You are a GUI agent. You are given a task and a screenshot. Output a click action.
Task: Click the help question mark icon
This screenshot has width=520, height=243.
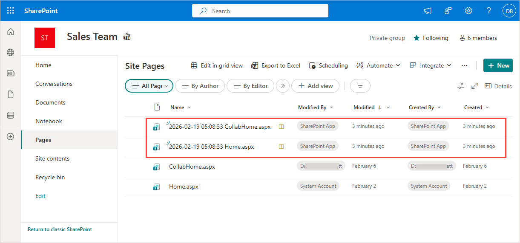(489, 11)
